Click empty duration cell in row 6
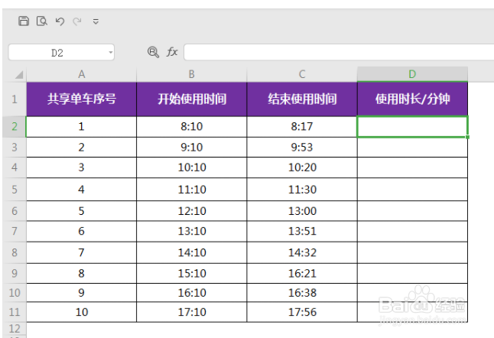 click(x=412, y=211)
